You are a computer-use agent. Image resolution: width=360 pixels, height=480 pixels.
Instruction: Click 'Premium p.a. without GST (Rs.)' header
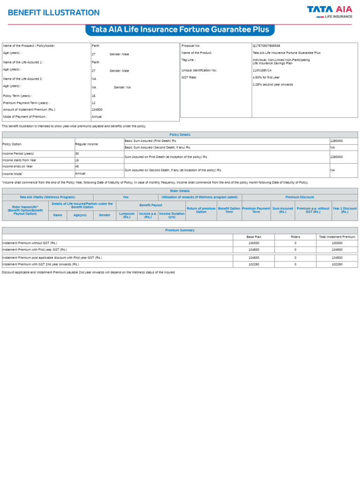(x=313, y=210)
